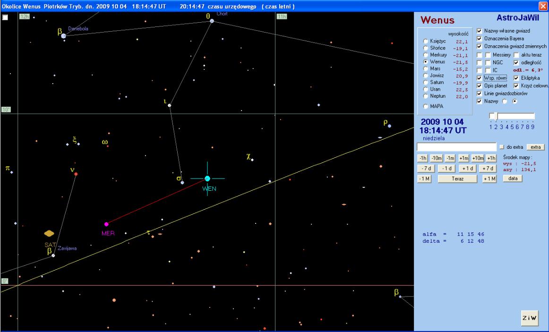
Task: Go back seven days with -7 d
Action: pyautogui.click(x=426, y=169)
